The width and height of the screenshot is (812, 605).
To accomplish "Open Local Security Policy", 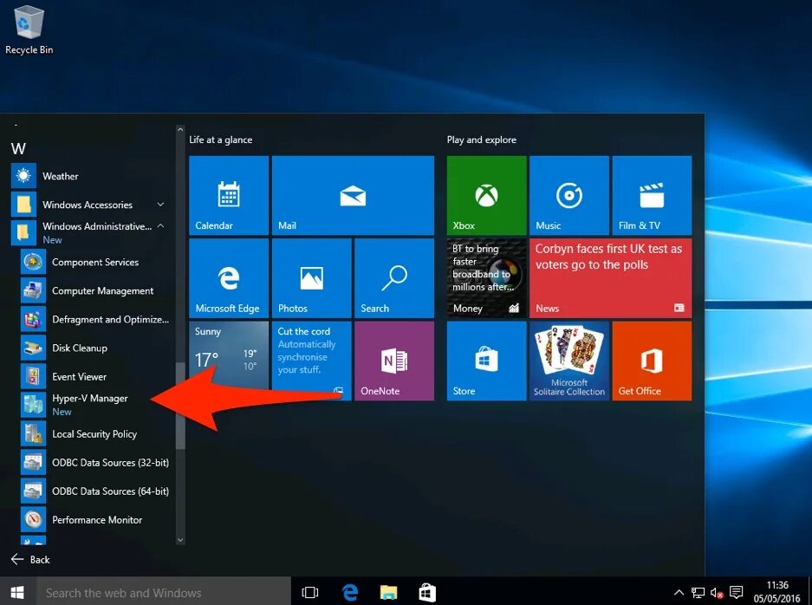I will (x=96, y=433).
